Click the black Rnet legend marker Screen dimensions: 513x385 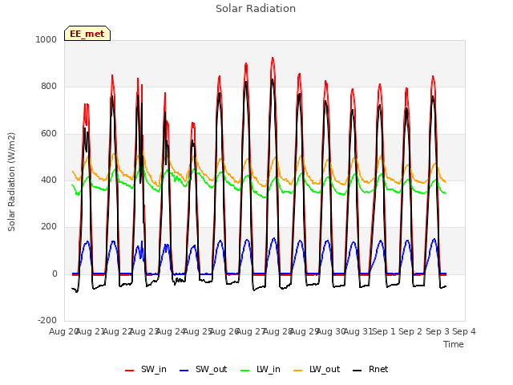pyautogui.click(x=357, y=371)
